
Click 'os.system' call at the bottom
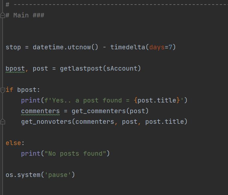(x=23, y=175)
